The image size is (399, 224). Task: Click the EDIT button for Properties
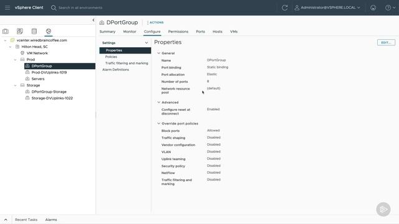pyautogui.click(x=386, y=43)
